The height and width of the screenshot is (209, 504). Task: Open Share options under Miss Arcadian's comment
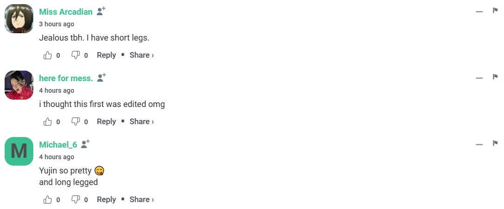point(142,55)
